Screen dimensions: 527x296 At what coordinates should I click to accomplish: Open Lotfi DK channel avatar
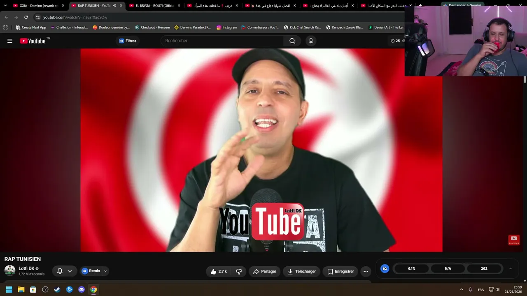10,271
